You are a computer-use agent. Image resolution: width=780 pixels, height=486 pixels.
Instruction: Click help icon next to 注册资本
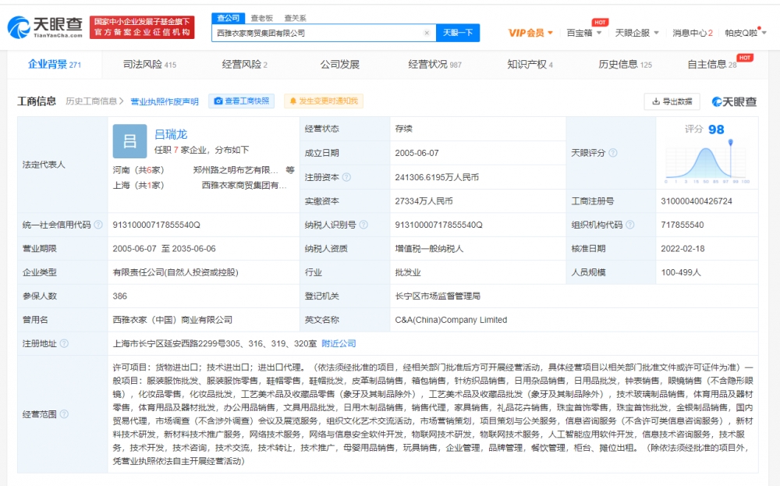click(x=347, y=177)
